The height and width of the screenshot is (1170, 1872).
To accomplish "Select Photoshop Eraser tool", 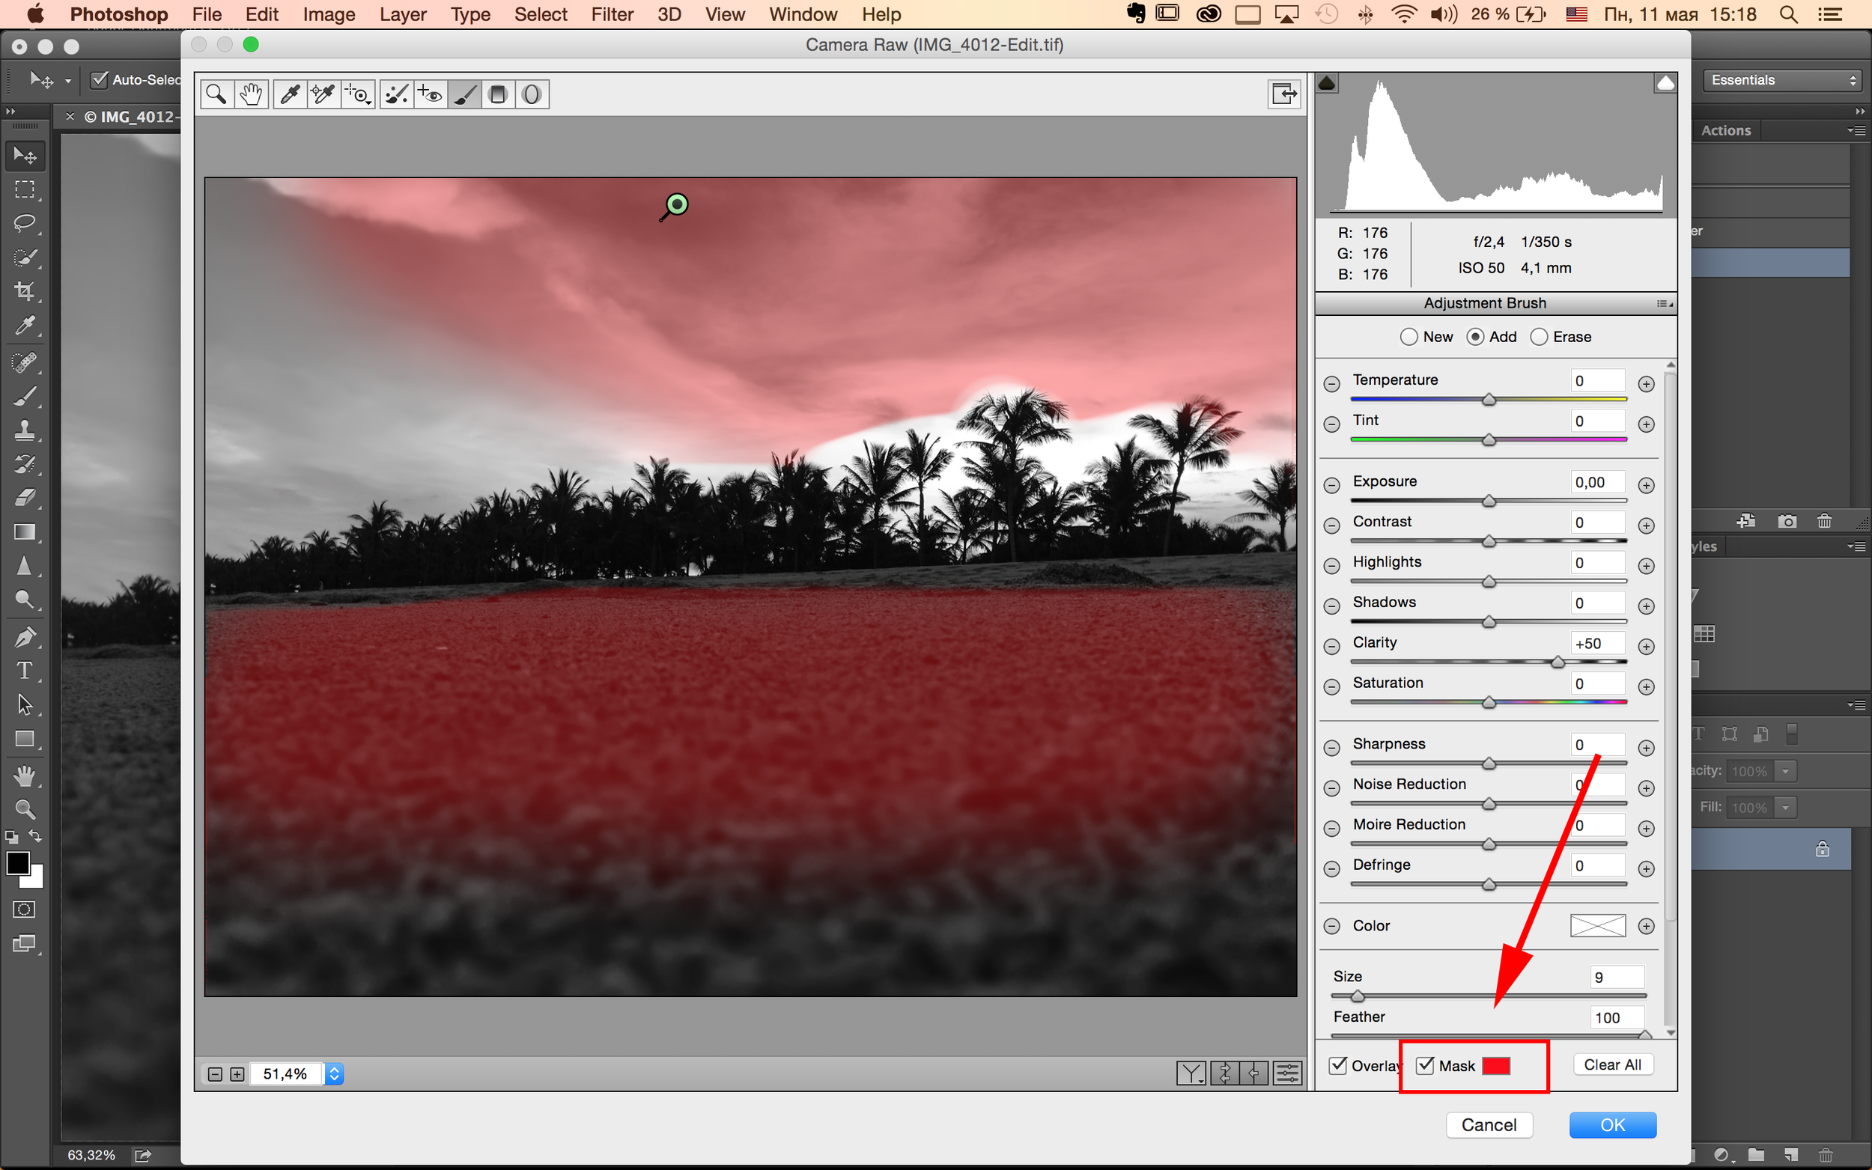I will (x=25, y=498).
